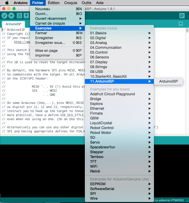Open the Temboo library examples
Image resolution: width=189 pixels, height=203 pixels.
pyautogui.click(x=119, y=157)
